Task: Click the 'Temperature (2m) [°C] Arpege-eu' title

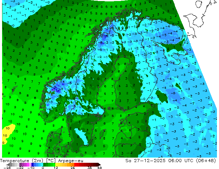Action: (41, 161)
